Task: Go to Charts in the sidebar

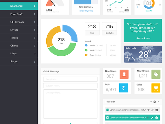Action: (x=19, y=46)
